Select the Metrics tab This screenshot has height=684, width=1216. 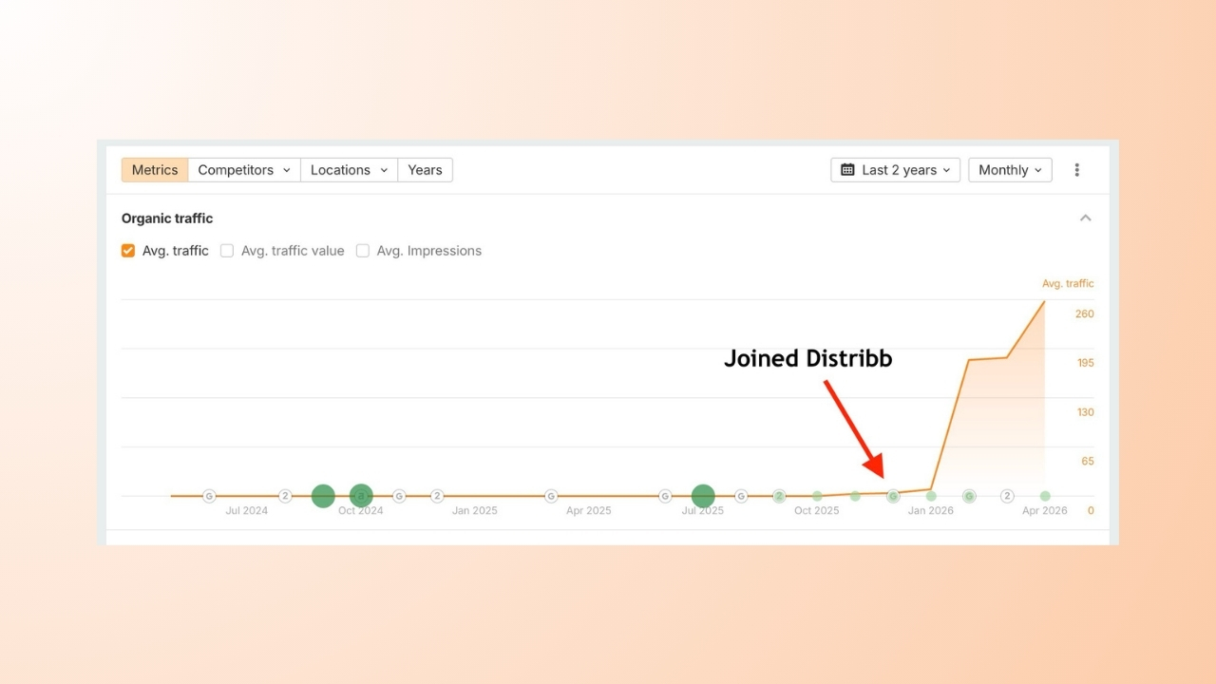tap(155, 170)
